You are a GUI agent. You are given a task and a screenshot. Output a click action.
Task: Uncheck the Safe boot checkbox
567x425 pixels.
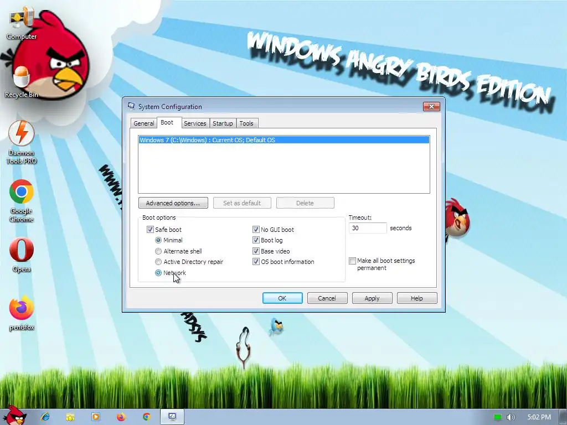tap(150, 230)
